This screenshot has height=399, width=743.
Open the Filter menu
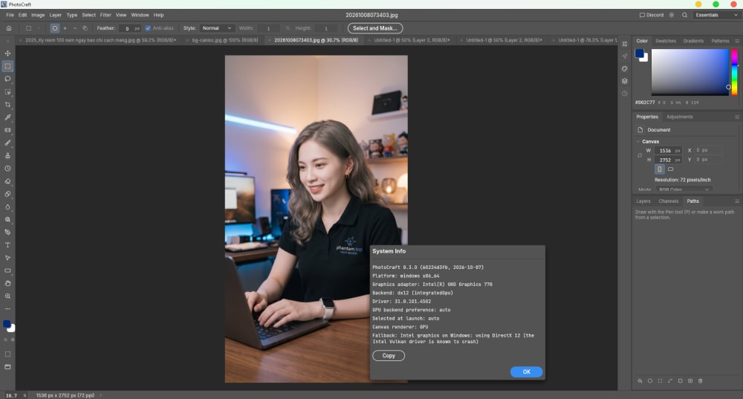[x=106, y=15]
